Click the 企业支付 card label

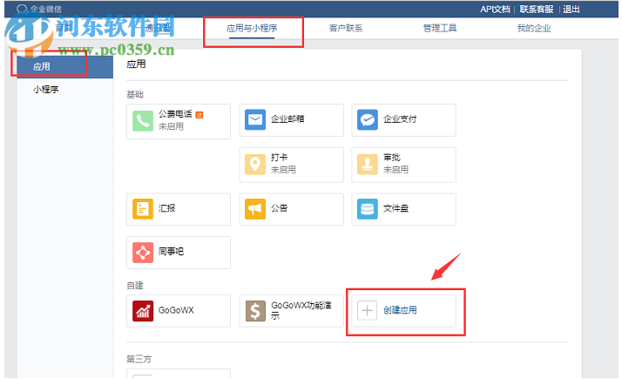pos(400,119)
